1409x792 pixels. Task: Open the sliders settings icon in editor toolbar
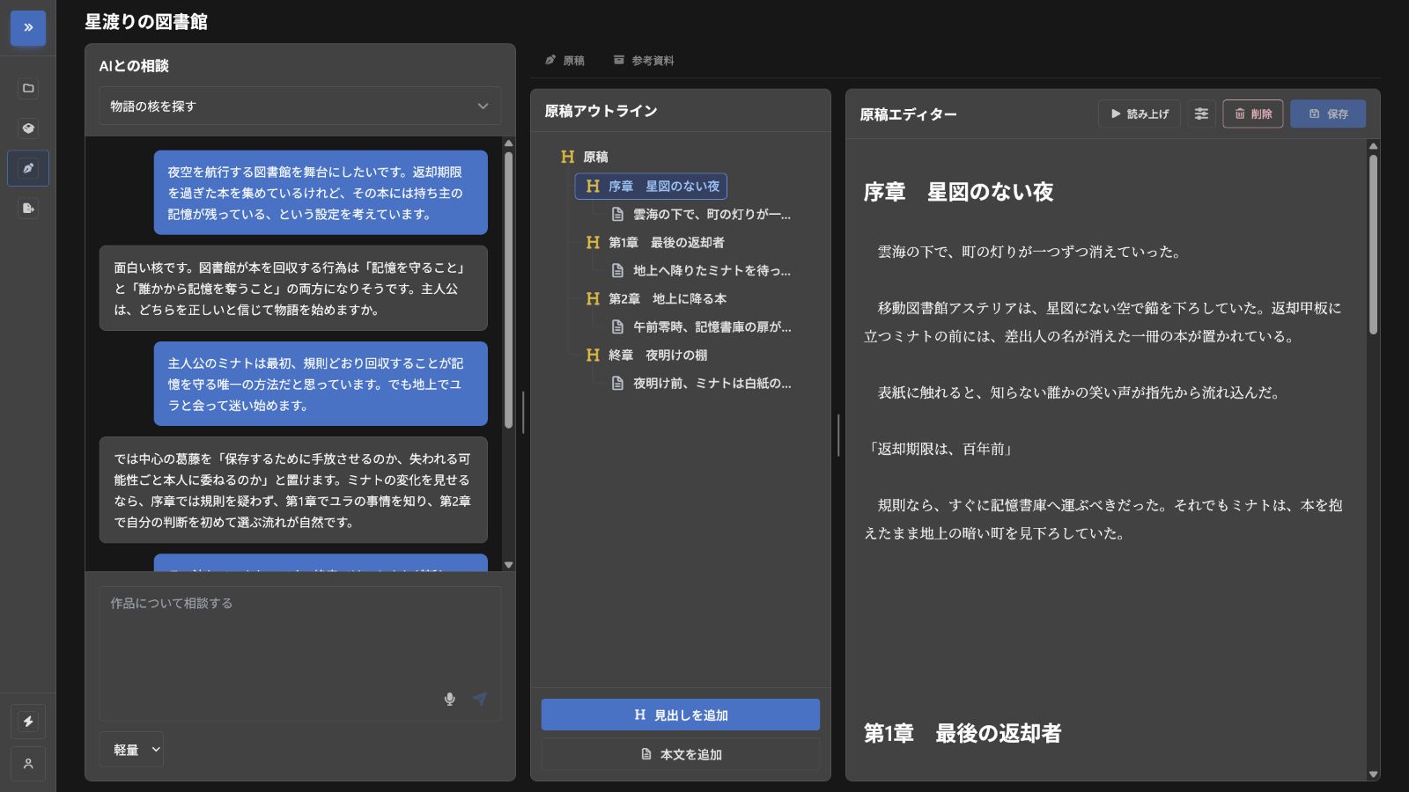point(1201,114)
